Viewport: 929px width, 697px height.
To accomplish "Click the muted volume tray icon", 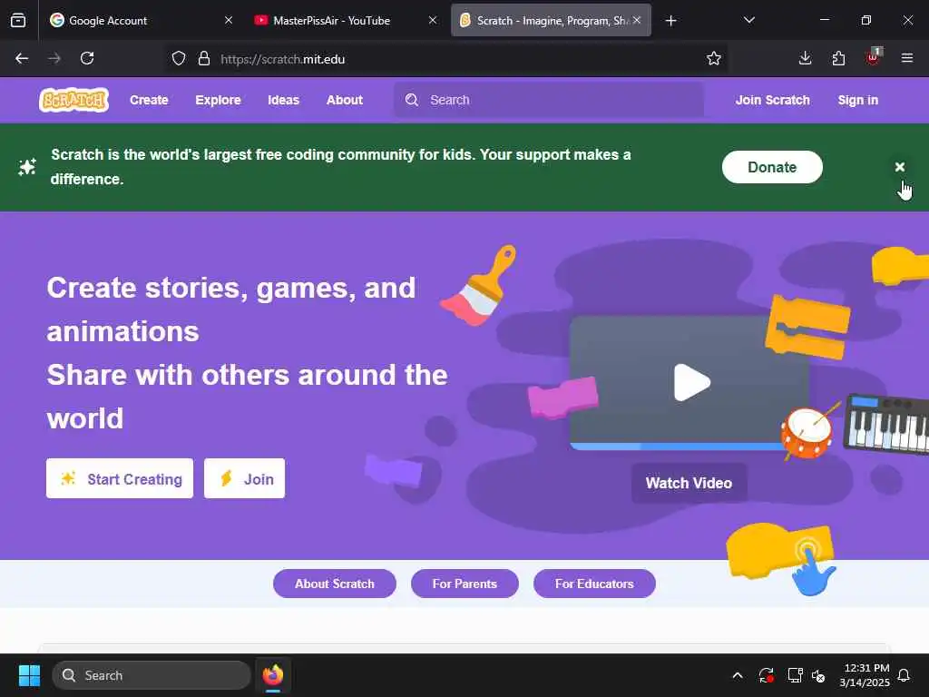I will (818, 675).
